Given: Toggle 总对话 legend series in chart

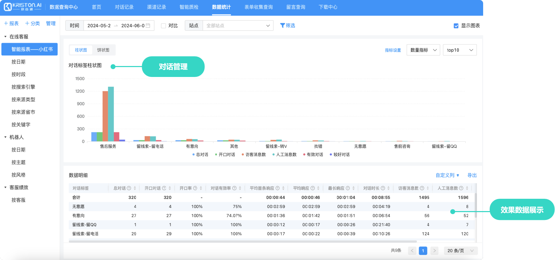Looking at the screenshot, I should point(201,155).
